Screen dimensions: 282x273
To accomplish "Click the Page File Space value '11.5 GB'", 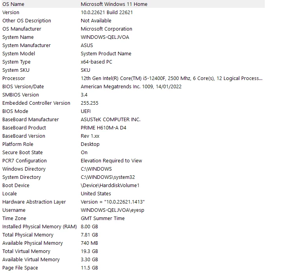I will click(x=89, y=268).
